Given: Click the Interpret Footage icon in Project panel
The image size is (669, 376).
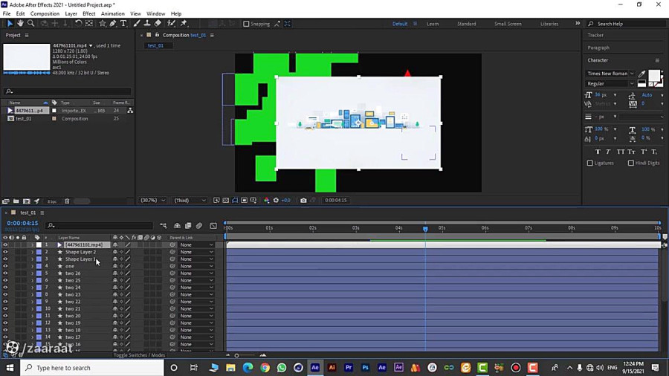Looking at the screenshot, I should (x=5, y=201).
